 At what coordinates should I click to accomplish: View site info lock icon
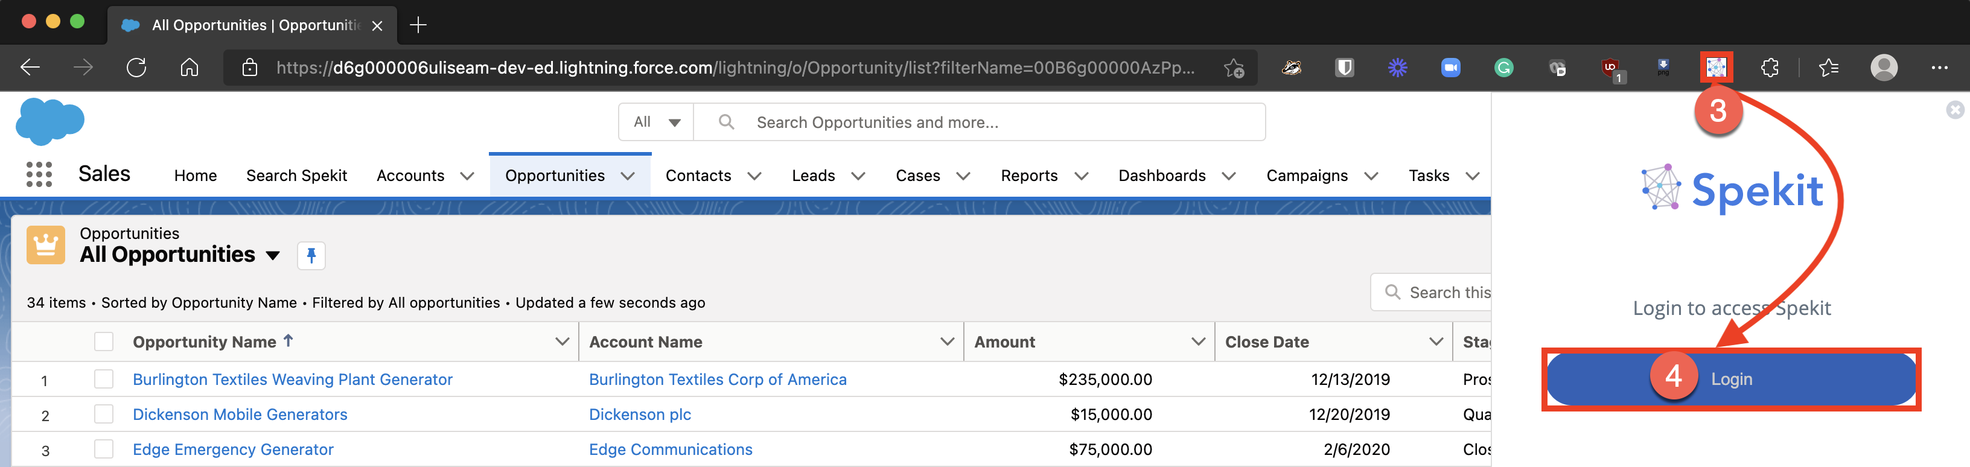point(249,67)
